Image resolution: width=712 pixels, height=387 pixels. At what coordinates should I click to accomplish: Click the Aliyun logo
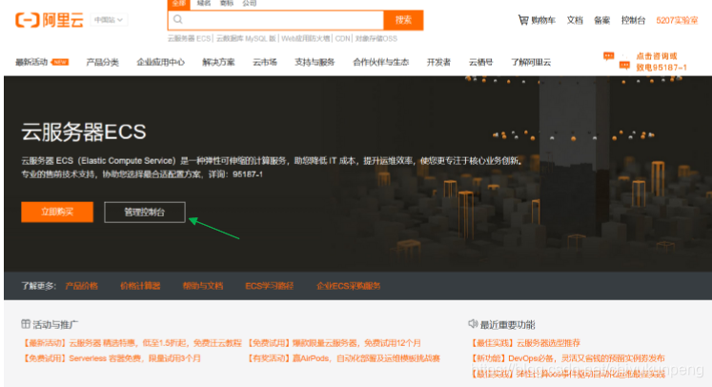(50, 20)
